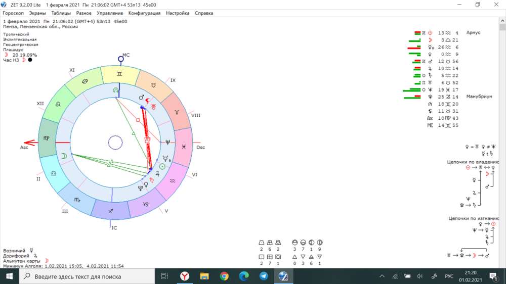Viewport: 506px width, 284px height.
Task: Click the retrograde Mercury glyph in the wheel
Action: click(166, 159)
